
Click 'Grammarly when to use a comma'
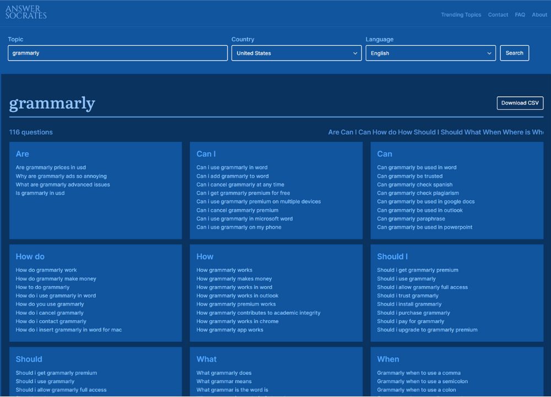tap(419, 373)
